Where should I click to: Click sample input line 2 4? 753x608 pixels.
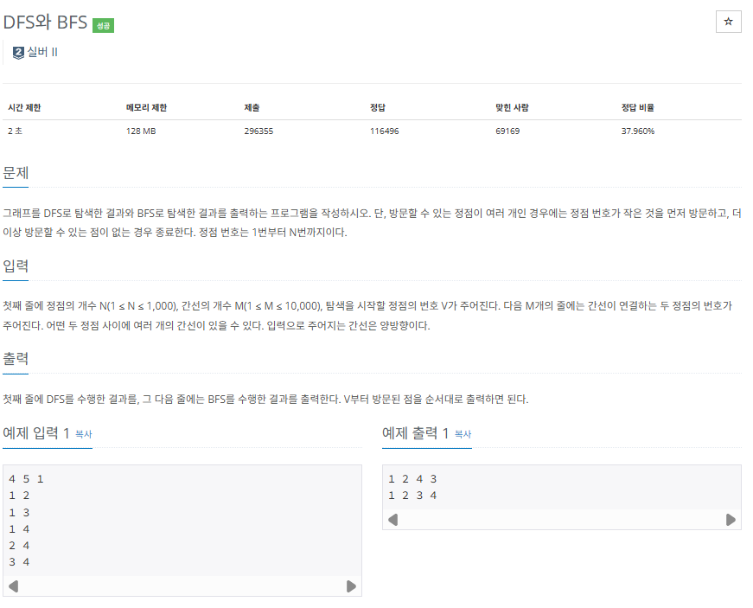tap(19, 546)
